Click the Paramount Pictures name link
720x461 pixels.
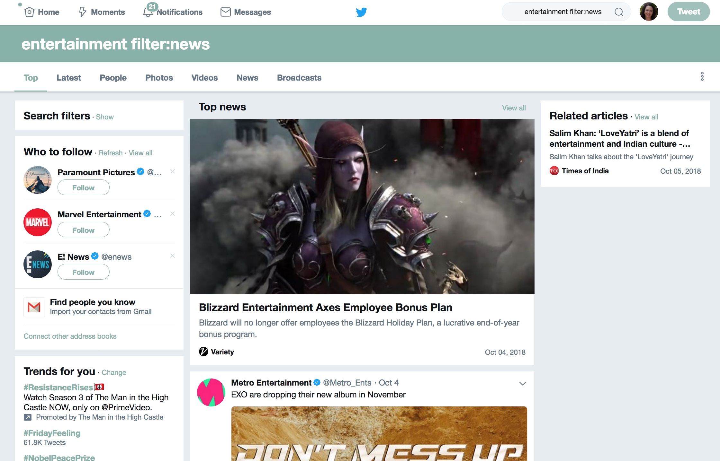[x=96, y=172]
